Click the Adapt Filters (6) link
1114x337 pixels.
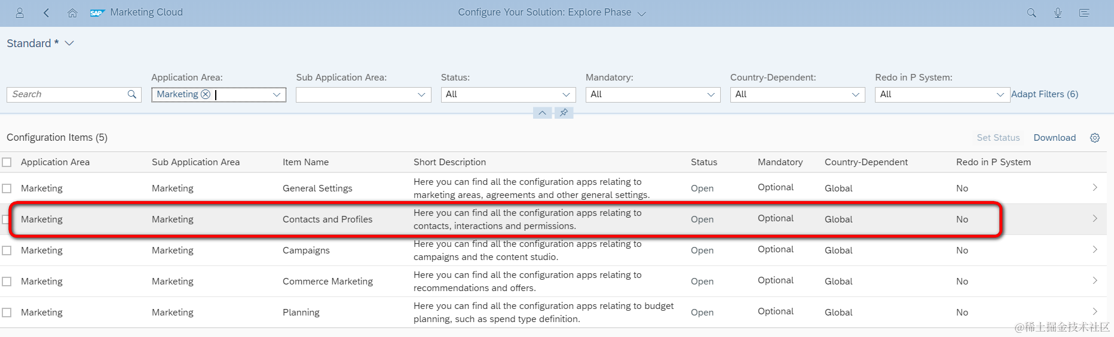1045,94
